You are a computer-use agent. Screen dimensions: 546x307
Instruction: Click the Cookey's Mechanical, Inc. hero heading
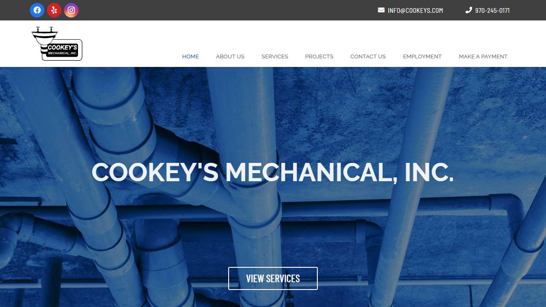tap(273, 172)
